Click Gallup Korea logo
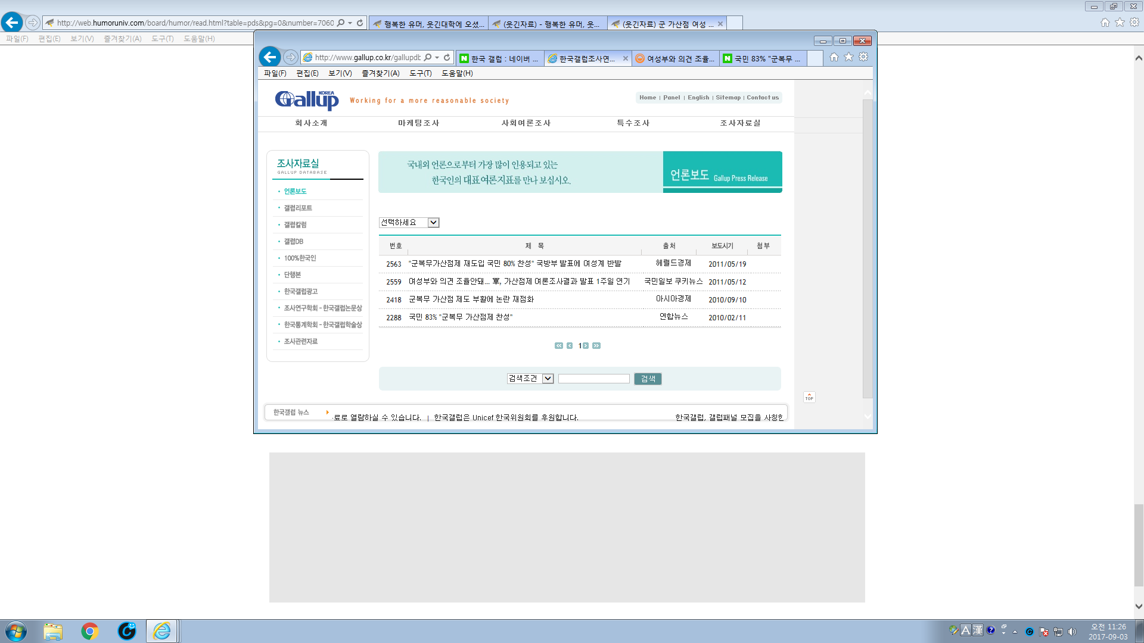Screen dimensions: 1144x643 307,100
